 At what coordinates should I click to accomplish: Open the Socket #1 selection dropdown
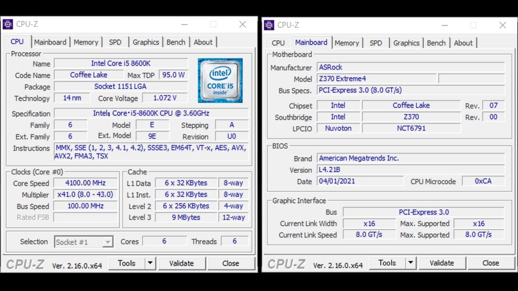click(108, 242)
